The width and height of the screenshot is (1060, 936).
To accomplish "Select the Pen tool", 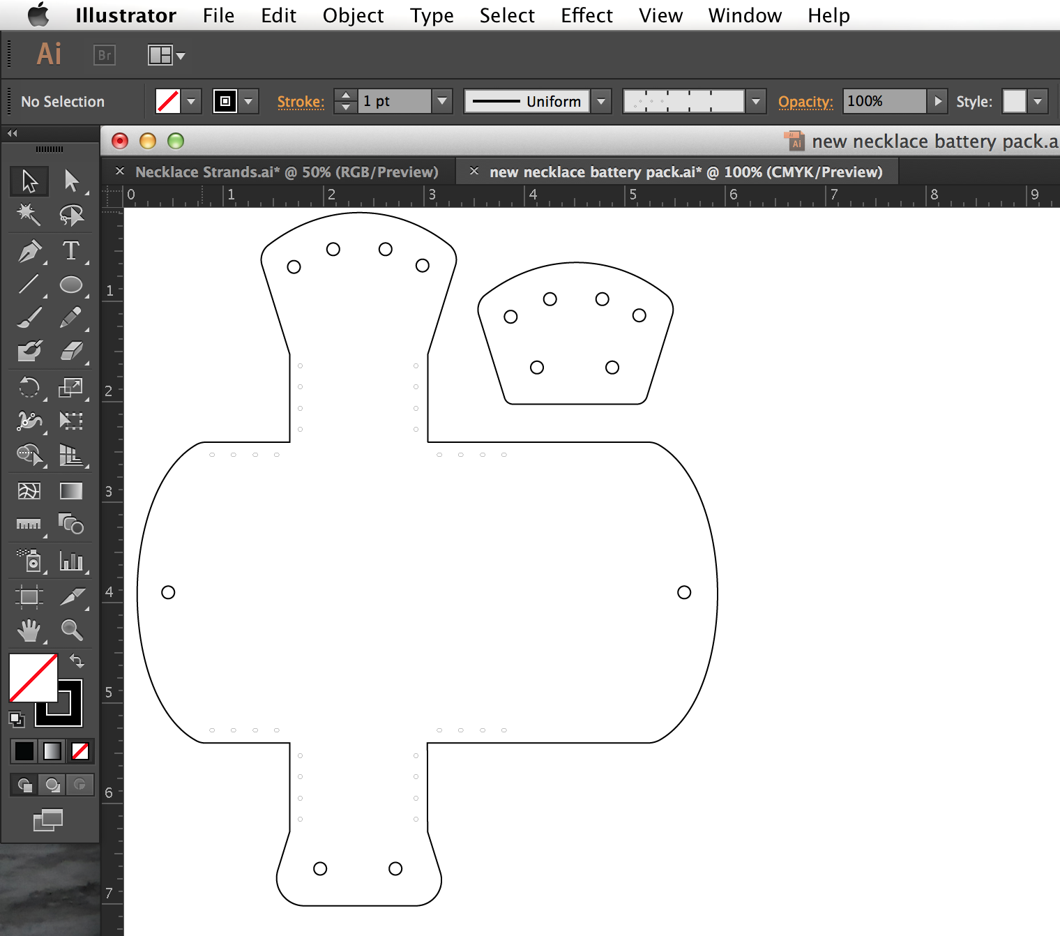I will pos(28,252).
